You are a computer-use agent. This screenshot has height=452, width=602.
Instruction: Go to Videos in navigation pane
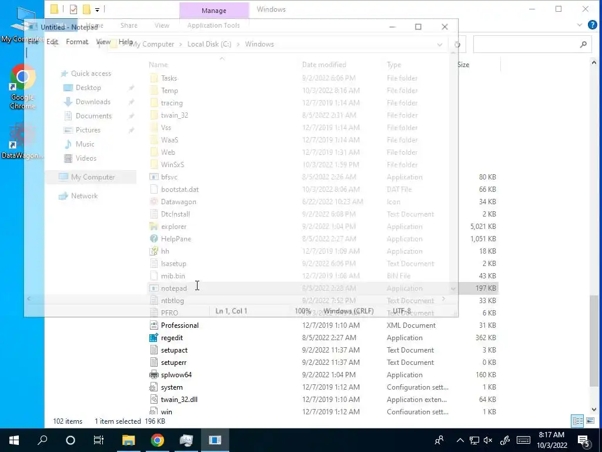point(86,158)
